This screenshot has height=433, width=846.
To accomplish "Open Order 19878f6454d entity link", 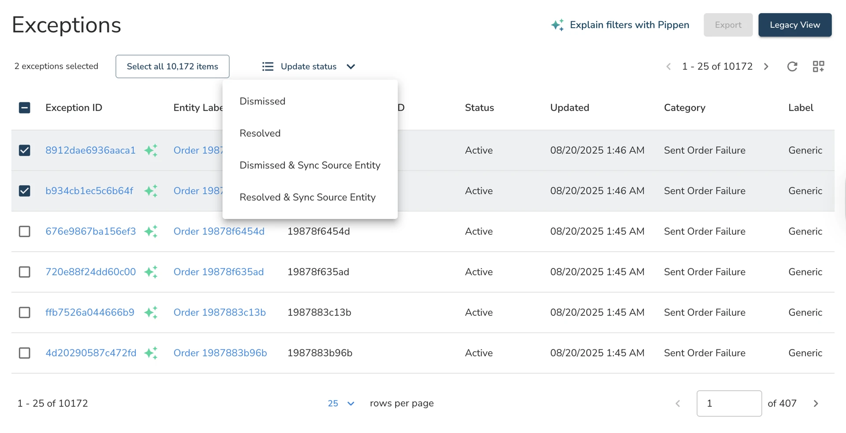I will point(219,231).
